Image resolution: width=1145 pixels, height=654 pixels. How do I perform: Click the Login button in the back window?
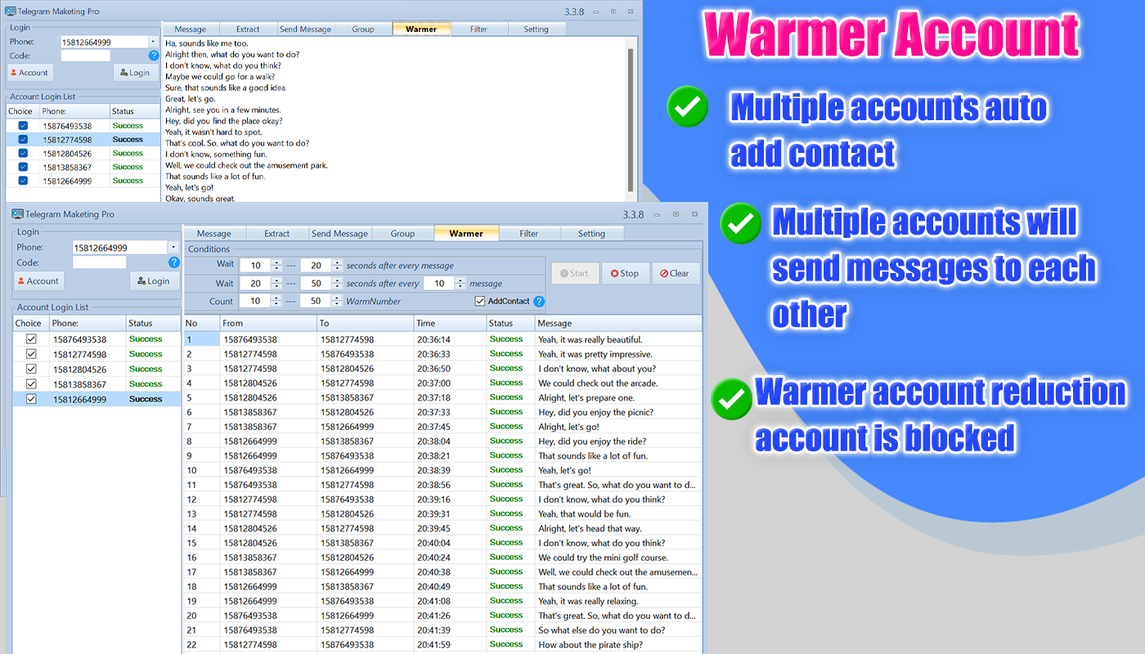(136, 73)
